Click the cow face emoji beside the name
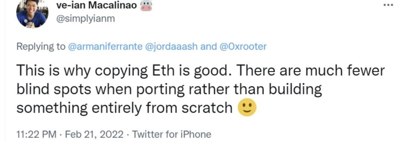401x142 pixels. click(x=146, y=6)
